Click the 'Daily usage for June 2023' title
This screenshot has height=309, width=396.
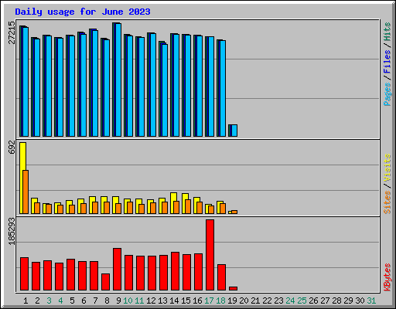[83, 12]
